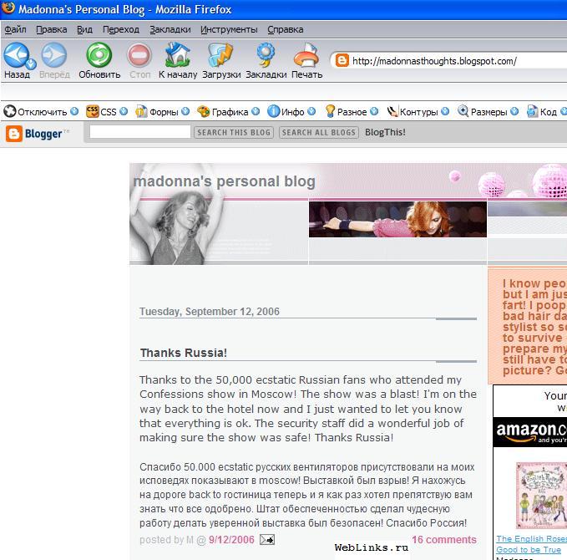Click the Back (Назад) arrow icon

[x=14, y=54]
